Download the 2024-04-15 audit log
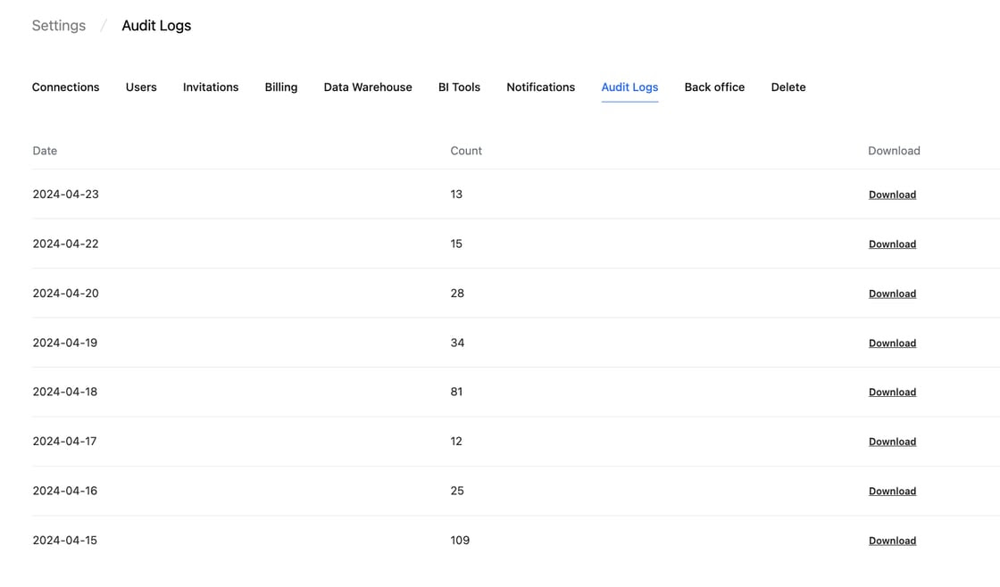The image size is (1000, 587). coord(892,541)
